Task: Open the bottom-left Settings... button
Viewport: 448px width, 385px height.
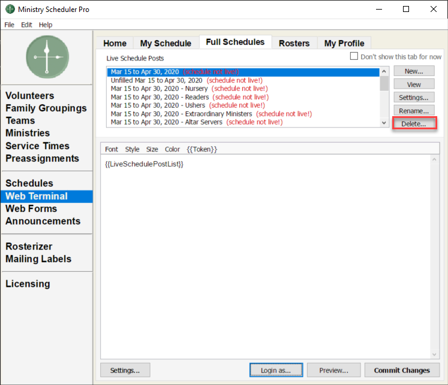Action: [125, 370]
